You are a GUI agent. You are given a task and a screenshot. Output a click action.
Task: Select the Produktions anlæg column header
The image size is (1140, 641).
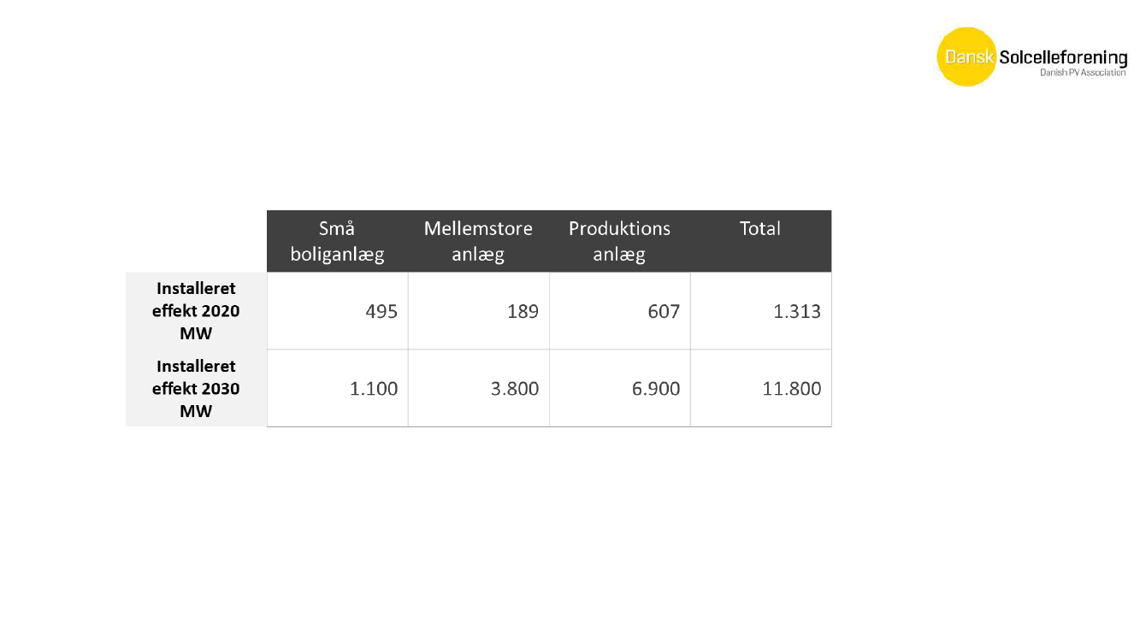click(x=620, y=241)
